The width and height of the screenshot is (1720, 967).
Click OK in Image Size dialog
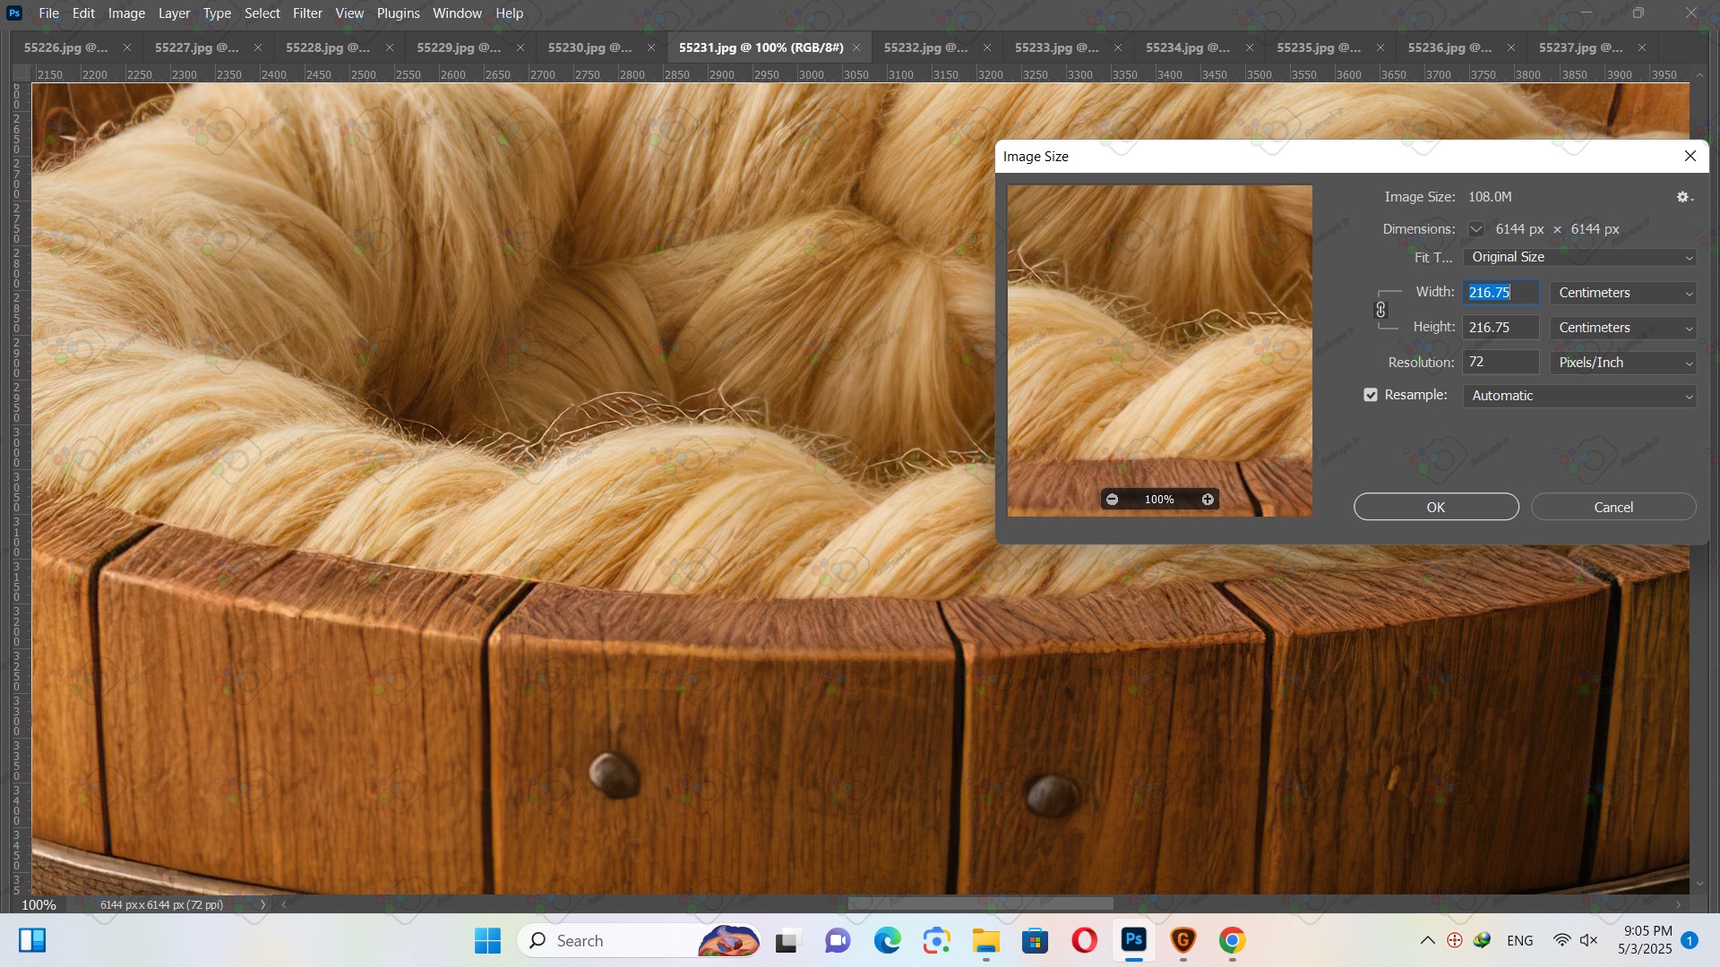(x=1435, y=507)
